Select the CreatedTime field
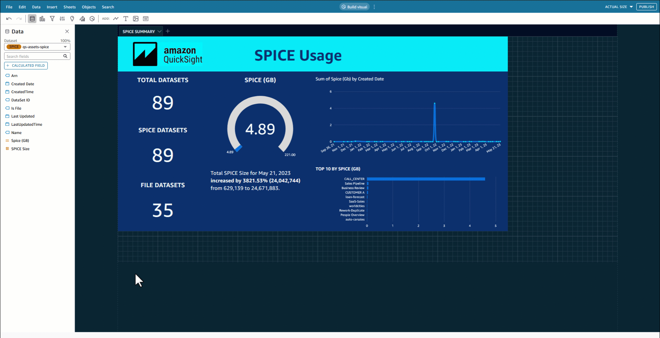The width and height of the screenshot is (660, 338). [x=22, y=92]
